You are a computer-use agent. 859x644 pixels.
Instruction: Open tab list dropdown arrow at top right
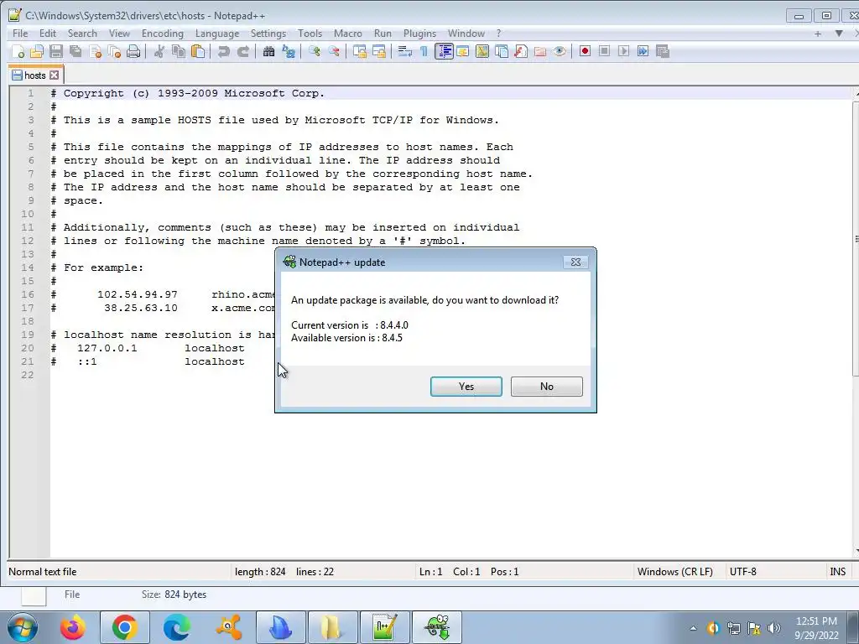pyautogui.click(x=839, y=34)
